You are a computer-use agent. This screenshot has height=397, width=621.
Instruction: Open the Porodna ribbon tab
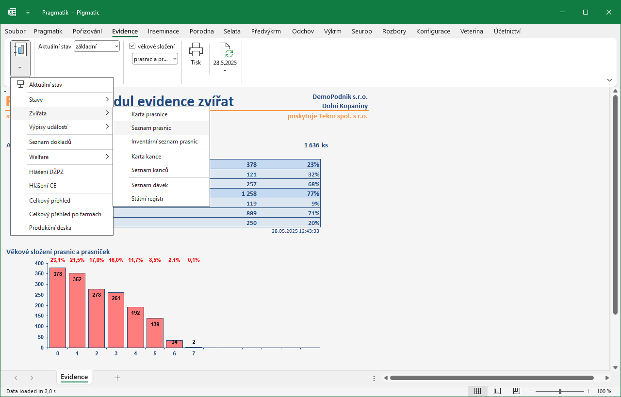point(202,32)
